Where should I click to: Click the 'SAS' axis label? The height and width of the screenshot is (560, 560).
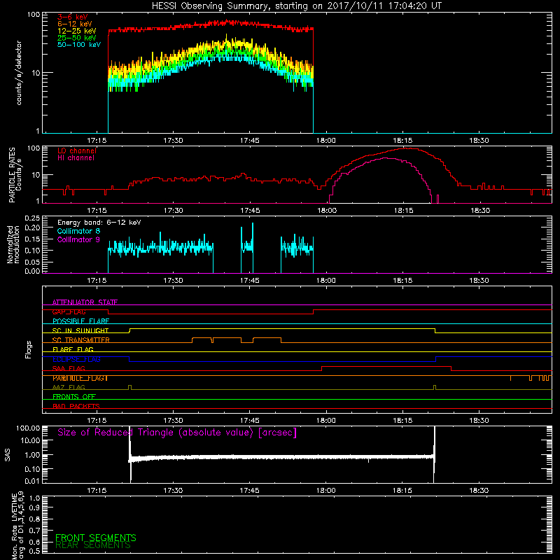pos(7,455)
